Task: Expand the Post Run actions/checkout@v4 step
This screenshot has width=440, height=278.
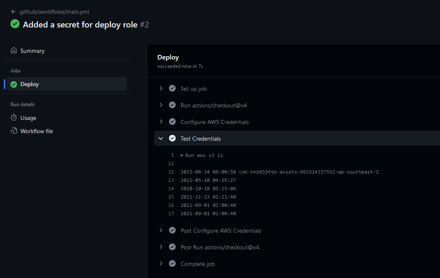Action: [x=161, y=247]
